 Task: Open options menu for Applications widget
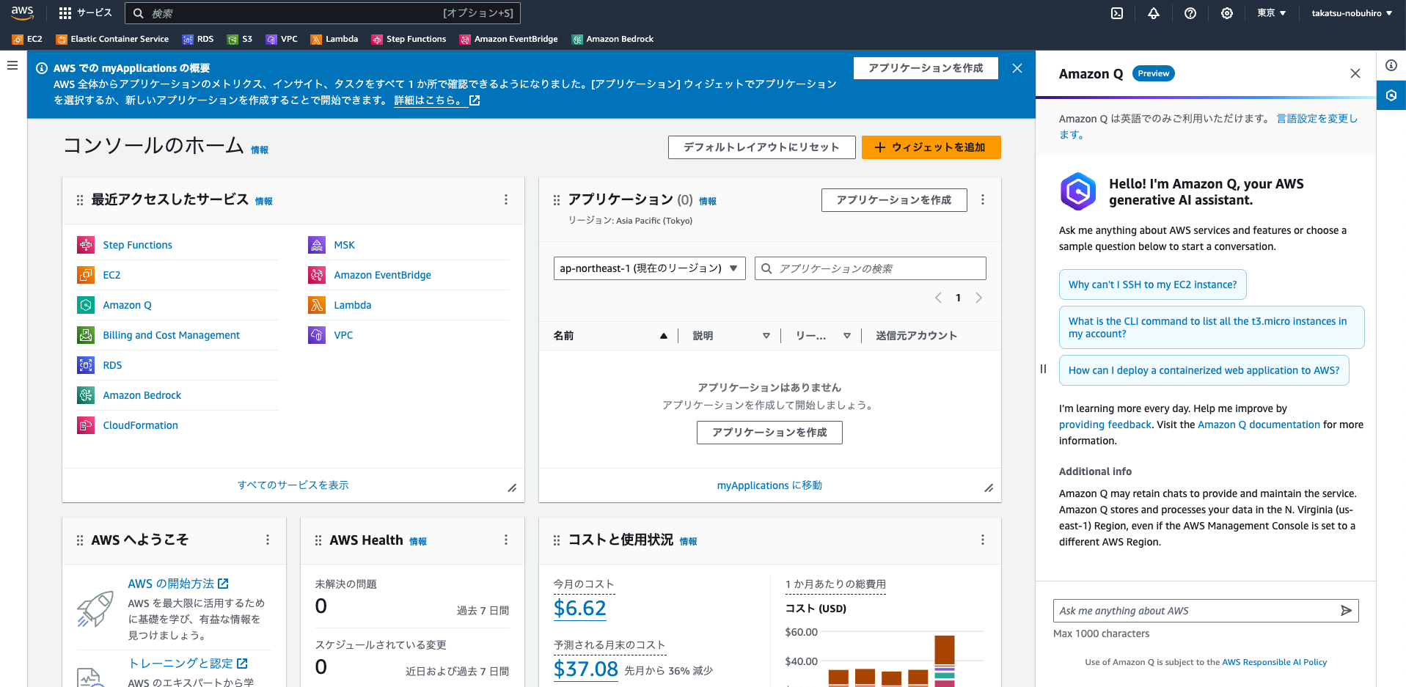(983, 199)
